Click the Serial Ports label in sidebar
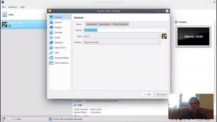Viewport: 217px width, 122px height. (60, 47)
